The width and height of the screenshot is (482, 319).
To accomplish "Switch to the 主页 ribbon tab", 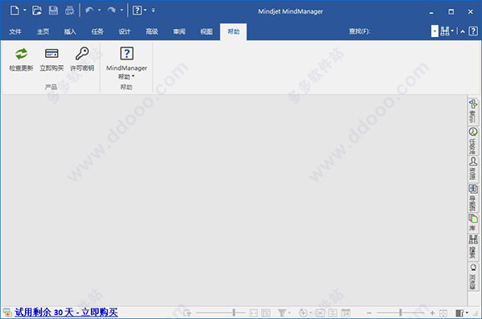I will [x=43, y=31].
